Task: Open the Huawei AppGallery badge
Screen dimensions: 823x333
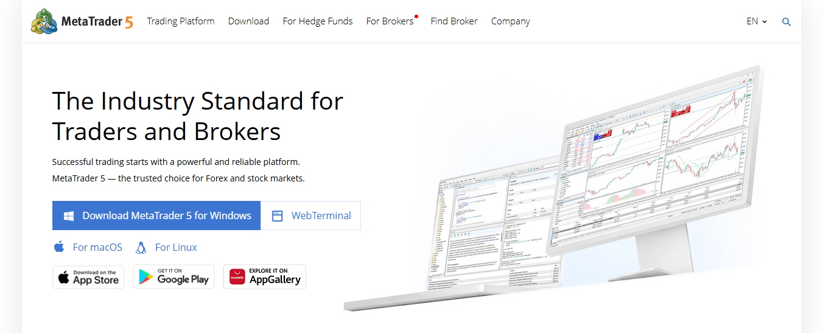Action: (264, 277)
